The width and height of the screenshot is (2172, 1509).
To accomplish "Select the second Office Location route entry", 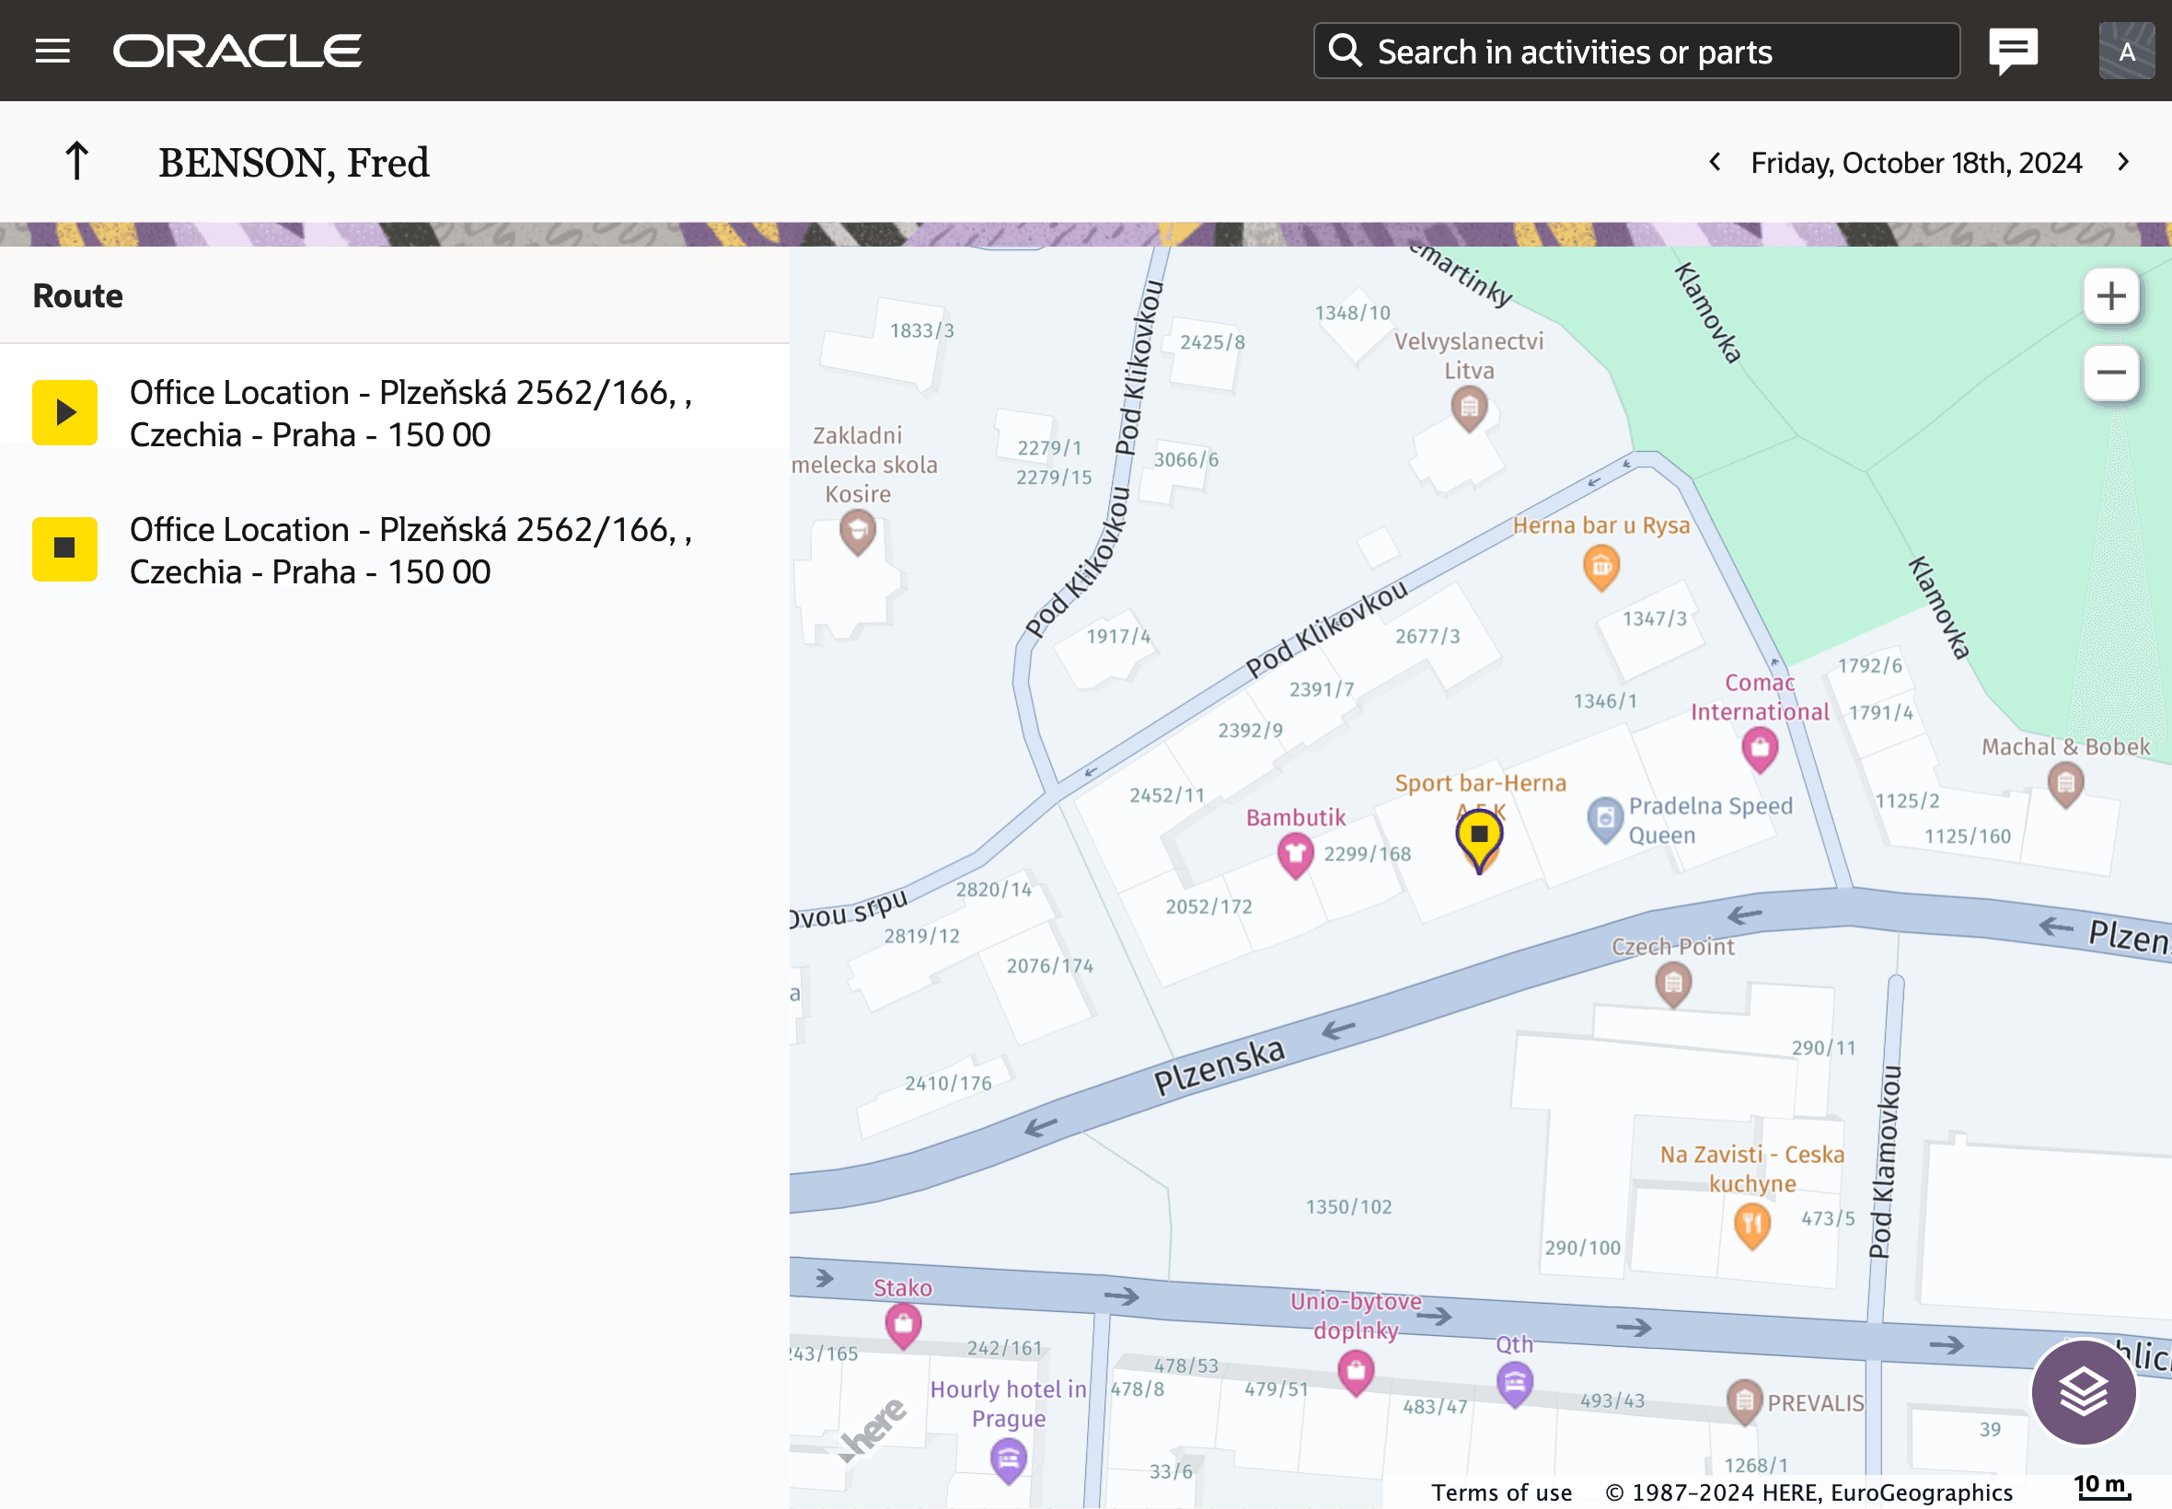I will 410,550.
